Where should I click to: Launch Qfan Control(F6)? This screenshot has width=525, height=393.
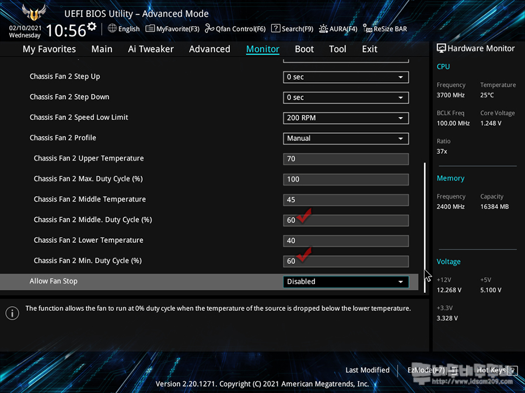pos(235,29)
